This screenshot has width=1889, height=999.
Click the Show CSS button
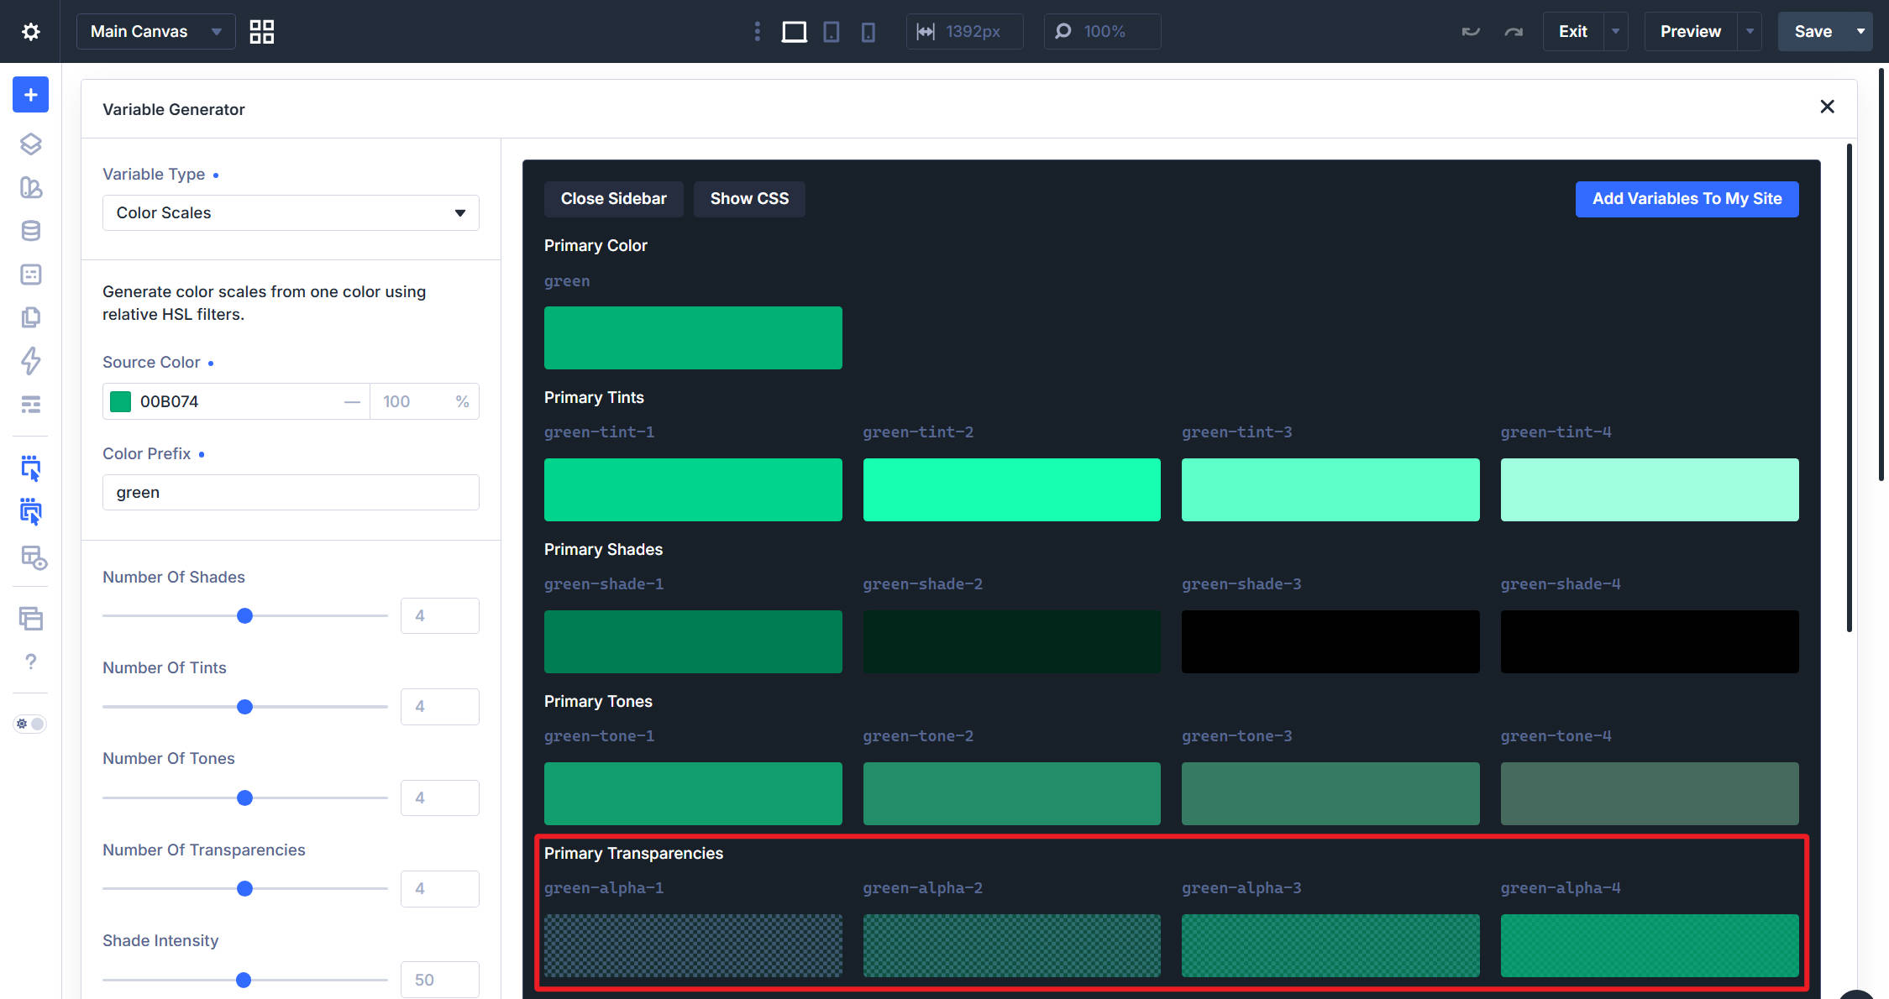[749, 199]
